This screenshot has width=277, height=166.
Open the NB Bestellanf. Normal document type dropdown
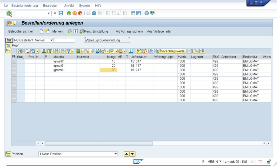point(51,40)
